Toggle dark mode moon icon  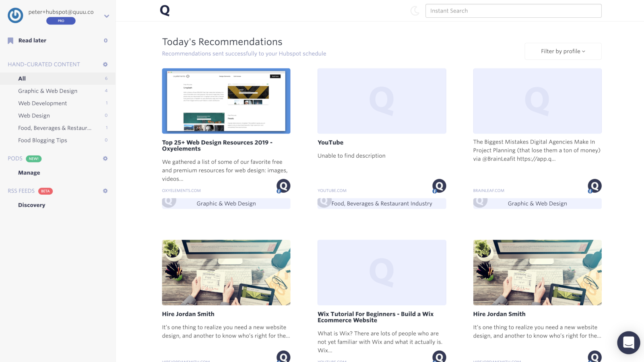pyautogui.click(x=415, y=11)
